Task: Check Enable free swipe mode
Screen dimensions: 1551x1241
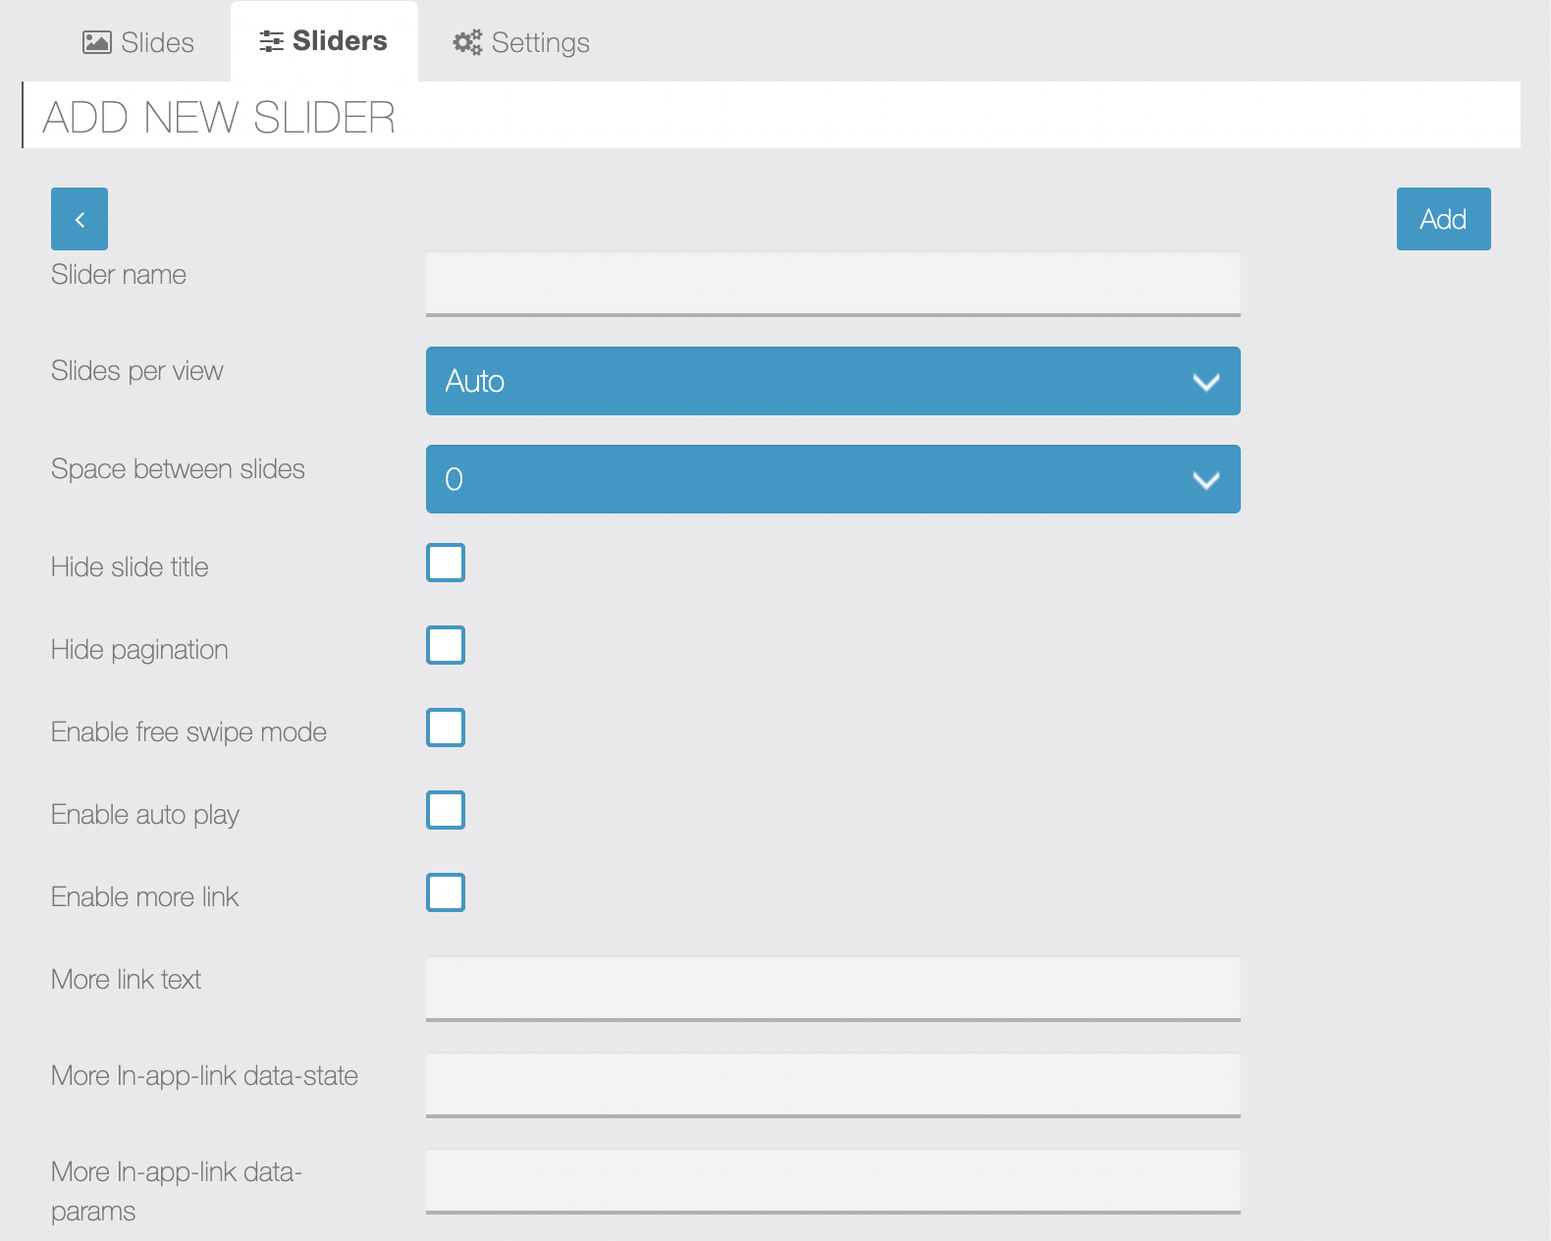Action: click(446, 728)
